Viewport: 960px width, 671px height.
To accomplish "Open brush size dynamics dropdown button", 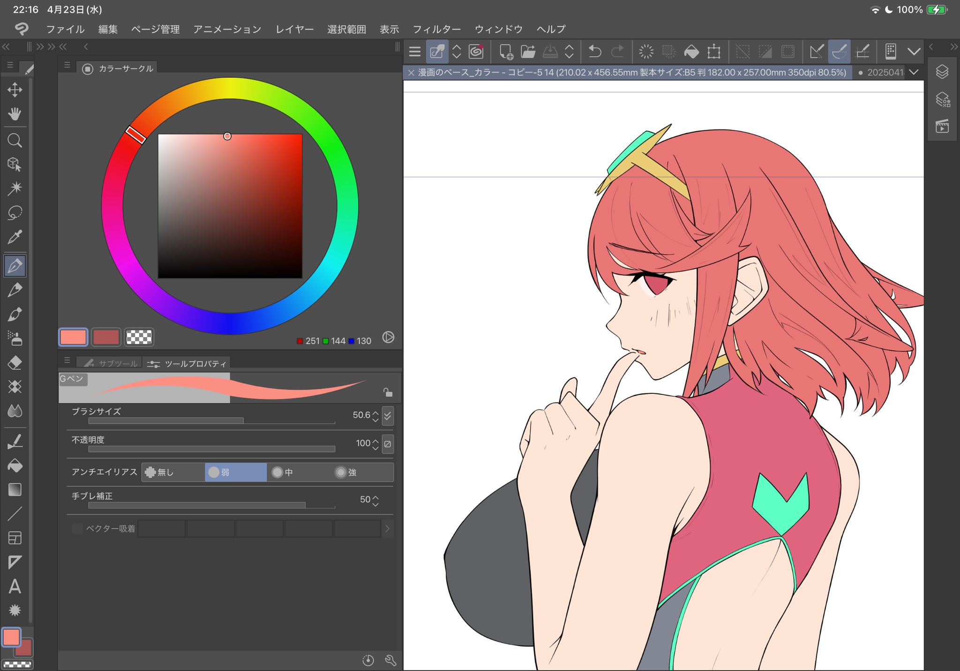I will pyautogui.click(x=388, y=415).
